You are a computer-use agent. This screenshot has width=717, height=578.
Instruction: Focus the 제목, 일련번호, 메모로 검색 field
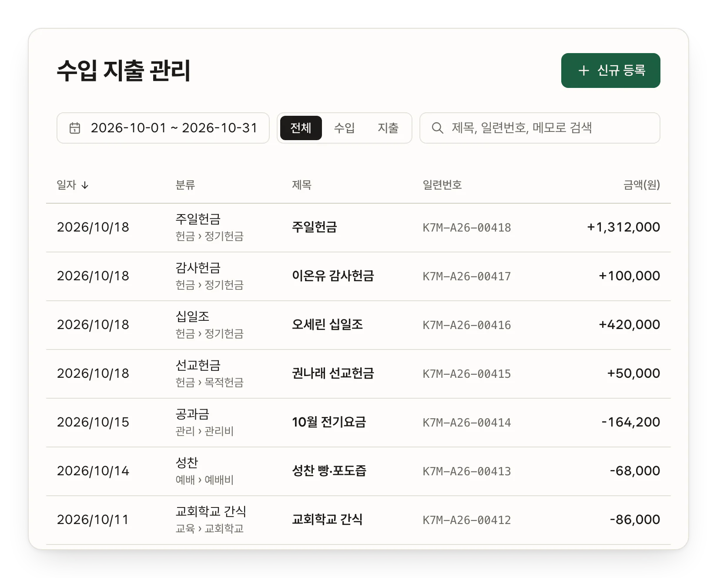tap(539, 128)
